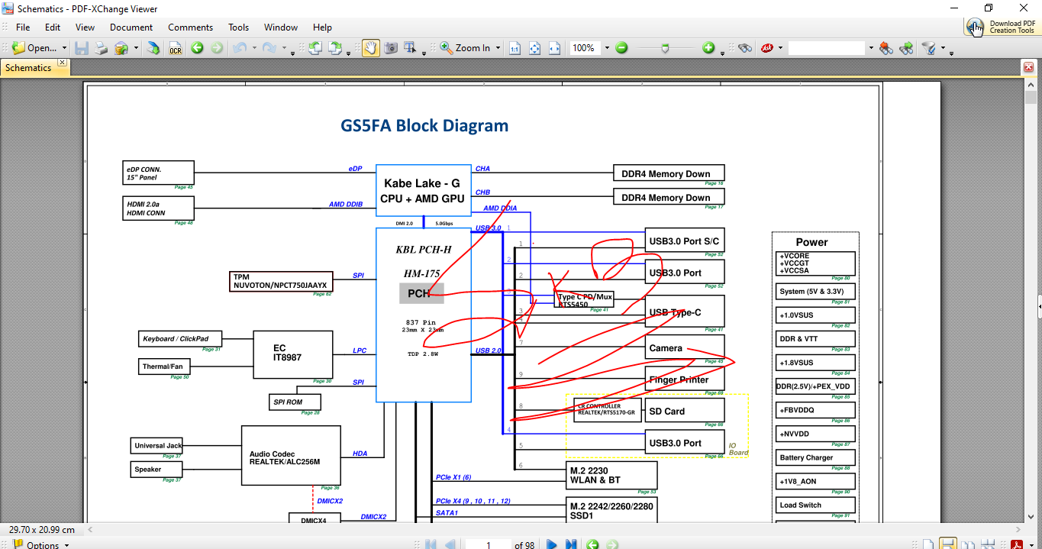Viewport: 1042px width, 549px height.
Task: Click the Save floppy disk icon
Action: pos(82,47)
